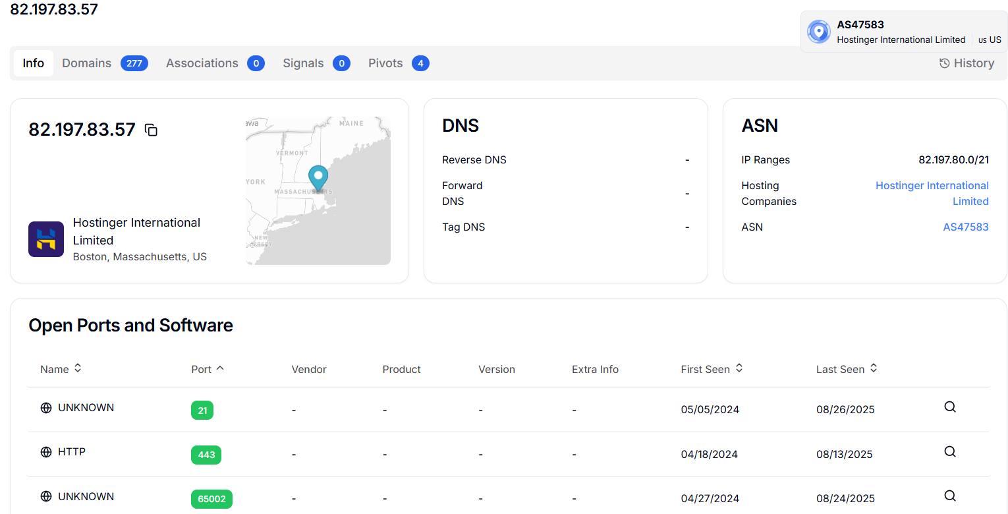Click the Vendor column header
The height and width of the screenshot is (514, 1008).
pyautogui.click(x=309, y=370)
